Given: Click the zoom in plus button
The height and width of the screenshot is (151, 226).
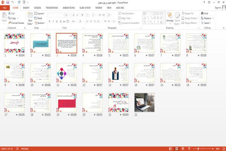Looking at the screenshot, I should coord(213,149).
